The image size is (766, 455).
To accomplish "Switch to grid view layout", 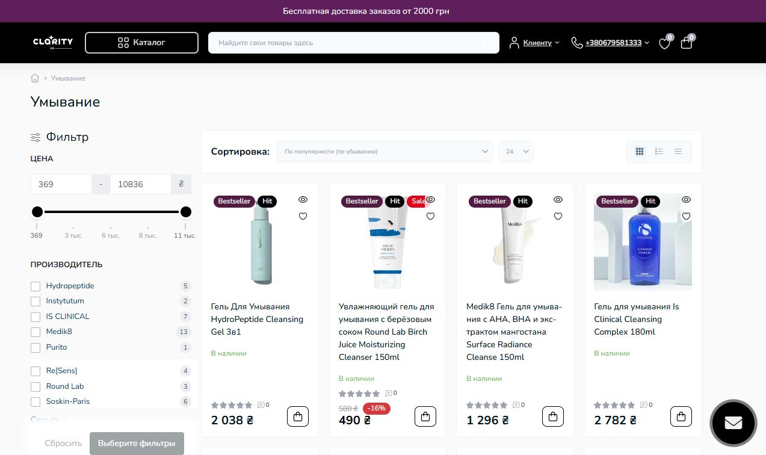I will 640,152.
